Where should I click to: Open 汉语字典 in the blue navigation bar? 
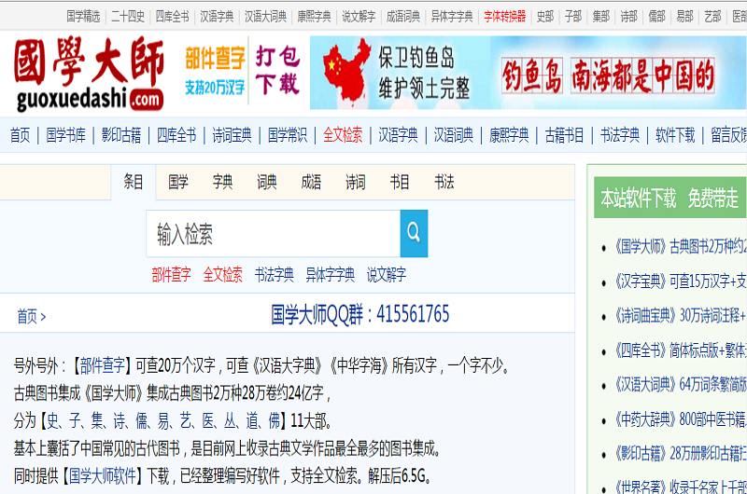click(399, 135)
